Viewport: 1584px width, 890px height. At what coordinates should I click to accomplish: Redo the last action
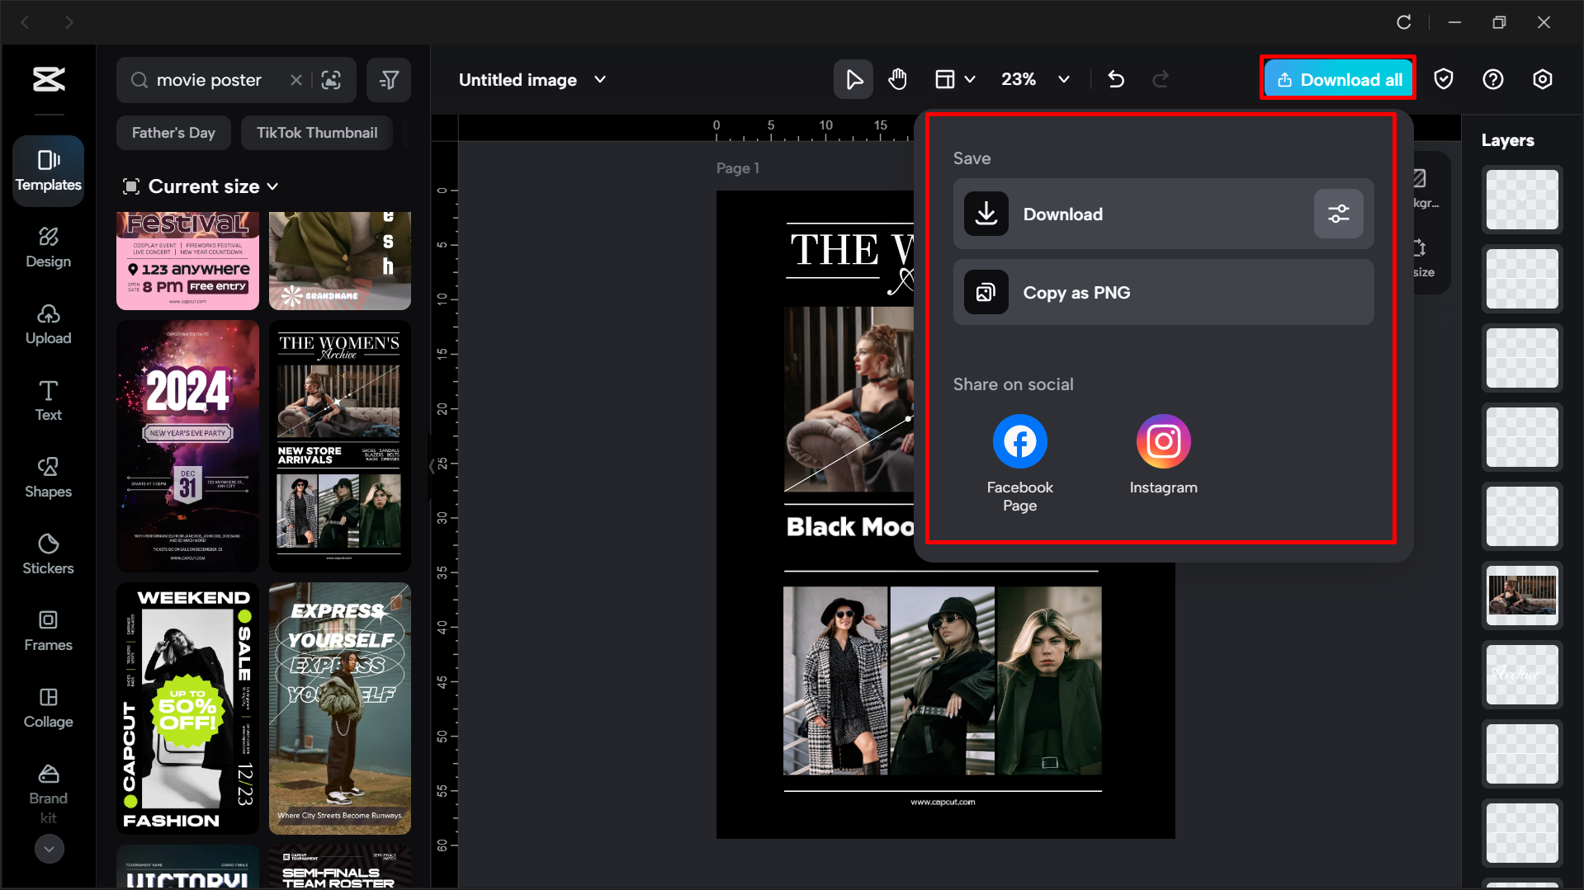(1161, 80)
